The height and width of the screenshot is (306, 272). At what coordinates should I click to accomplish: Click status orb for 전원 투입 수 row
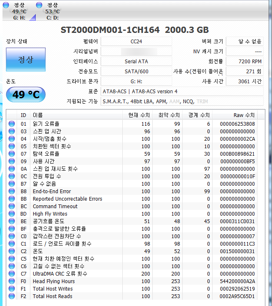[12, 176]
